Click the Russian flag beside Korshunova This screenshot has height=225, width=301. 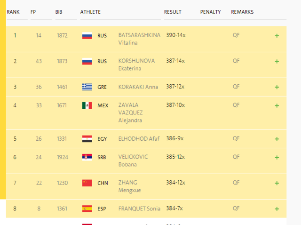(x=87, y=61)
